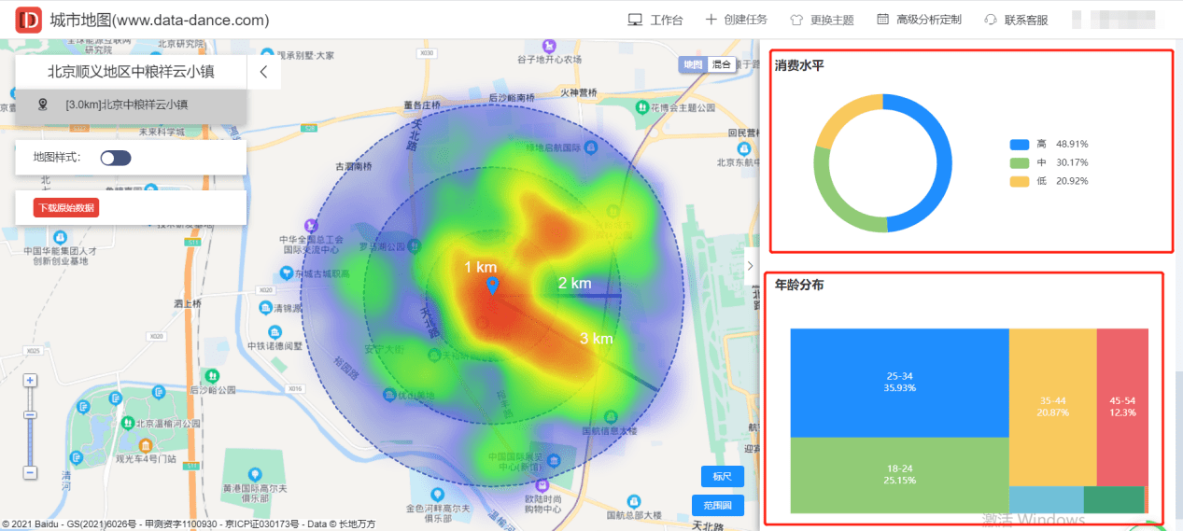Switch map view to 地图 tab
This screenshot has height=531, width=1183.
692,64
